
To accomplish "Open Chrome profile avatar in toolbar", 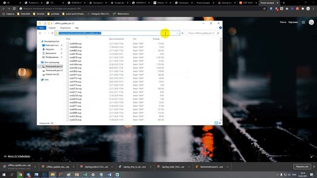I will 308,8.
